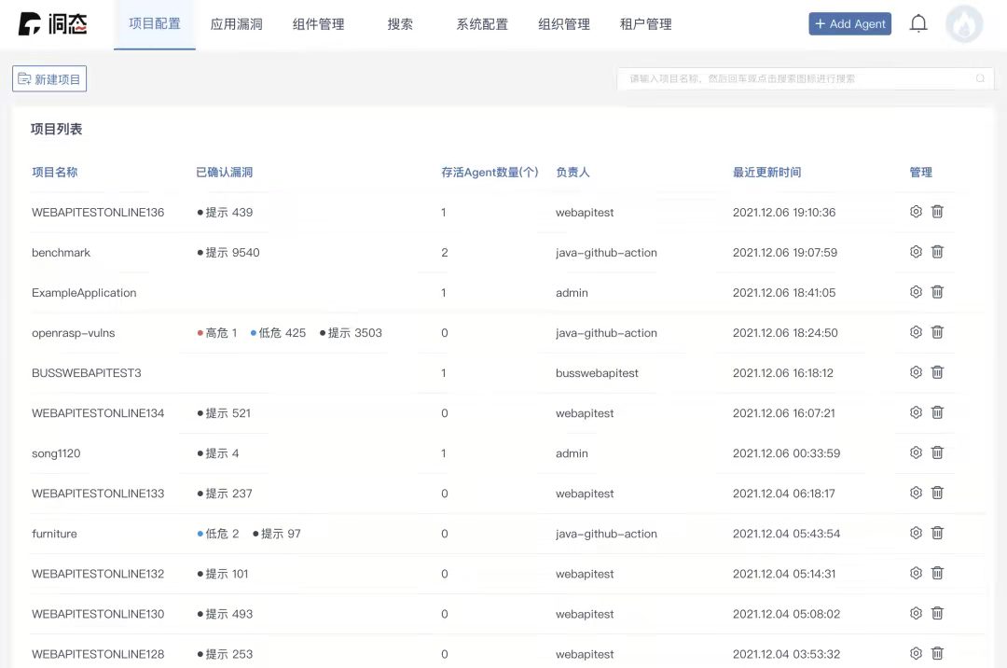Delete the WEBAPITESTONLINE132 project
Screen dimensions: 1007x668
pos(937,573)
